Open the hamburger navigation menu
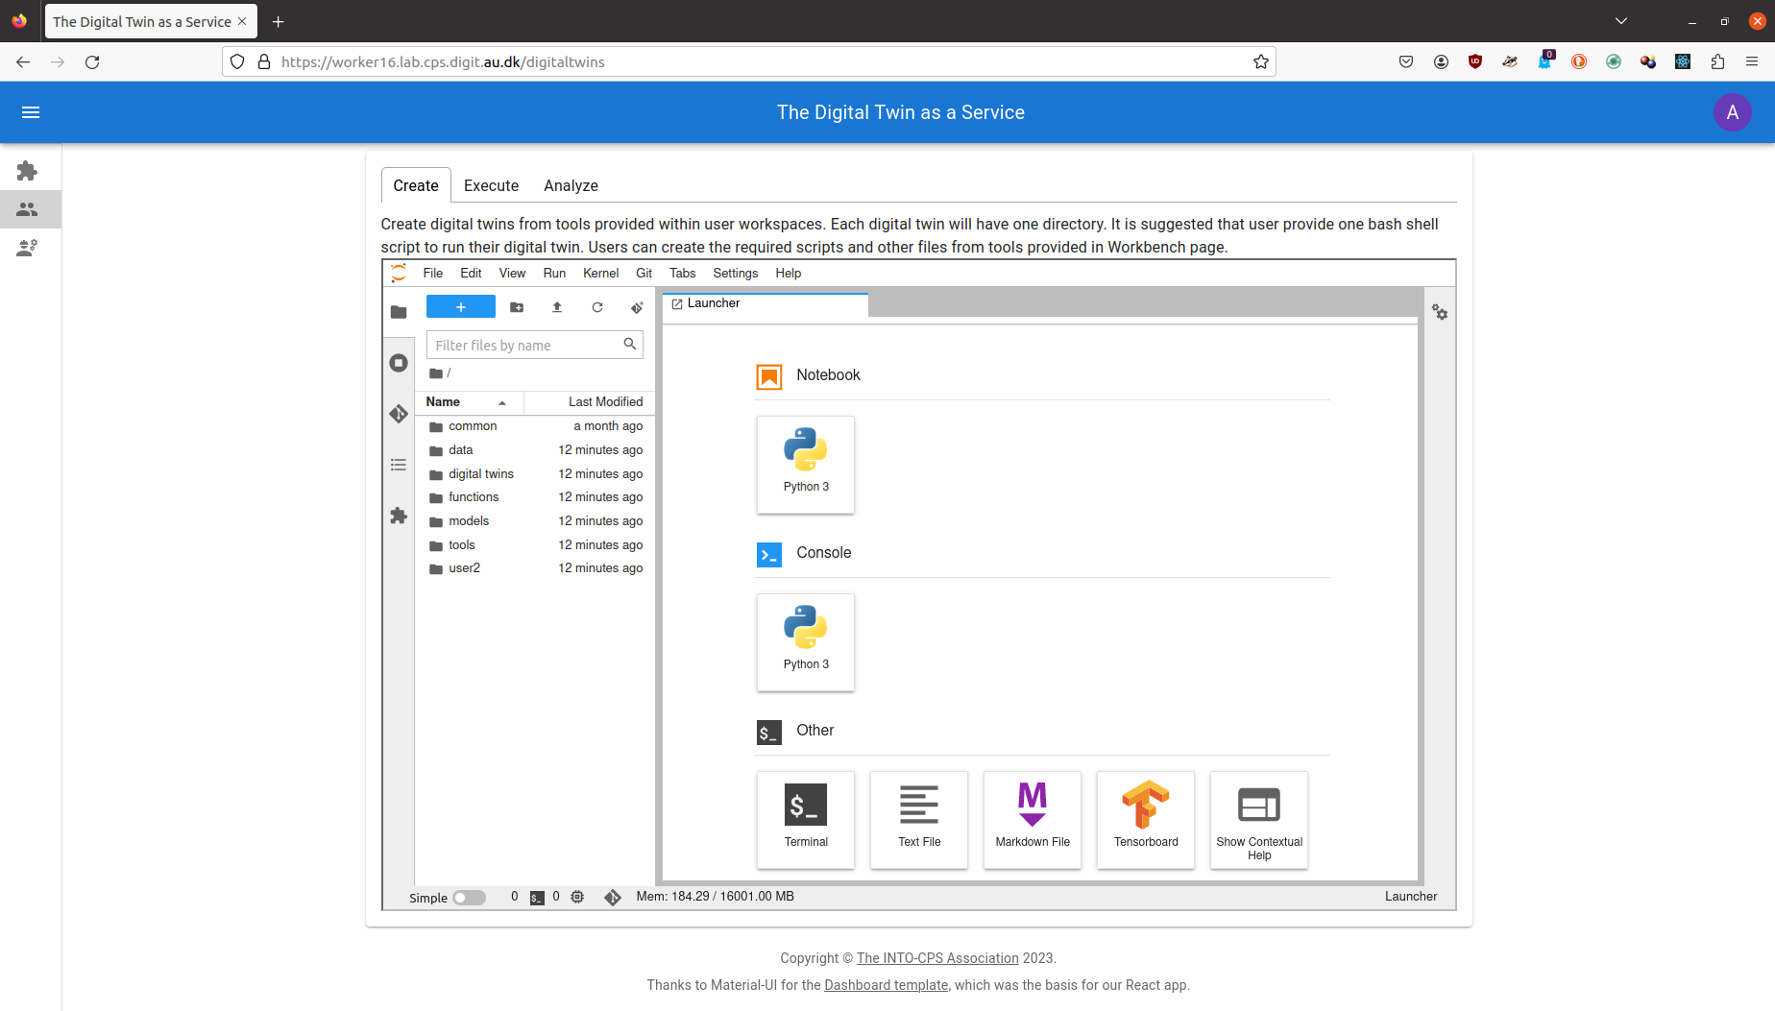 31,112
